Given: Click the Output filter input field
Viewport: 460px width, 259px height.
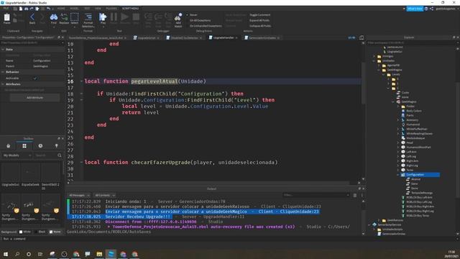Looking at the screenshot, I should [316, 195].
